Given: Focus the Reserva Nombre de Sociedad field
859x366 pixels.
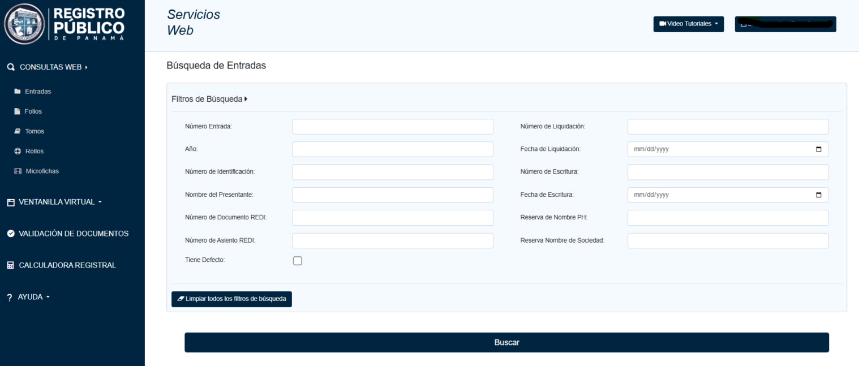Looking at the screenshot, I should 728,240.
